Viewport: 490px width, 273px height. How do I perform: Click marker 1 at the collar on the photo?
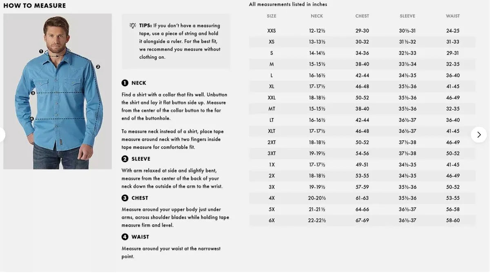click(41, 51)
